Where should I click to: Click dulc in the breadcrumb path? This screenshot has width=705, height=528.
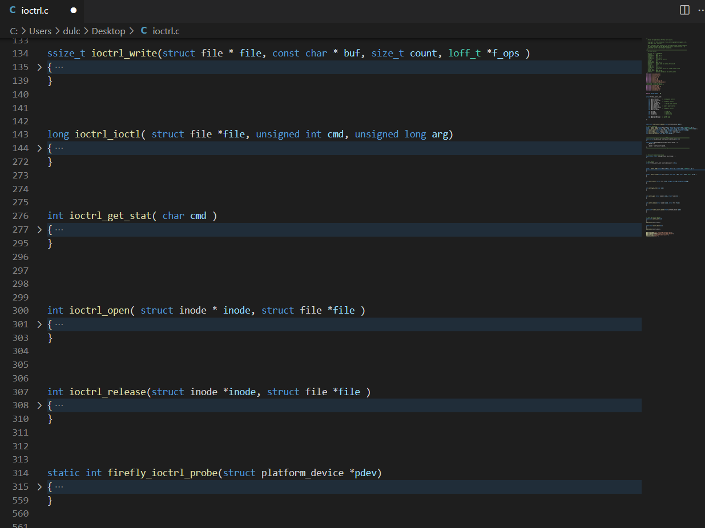tap(71, 31)
